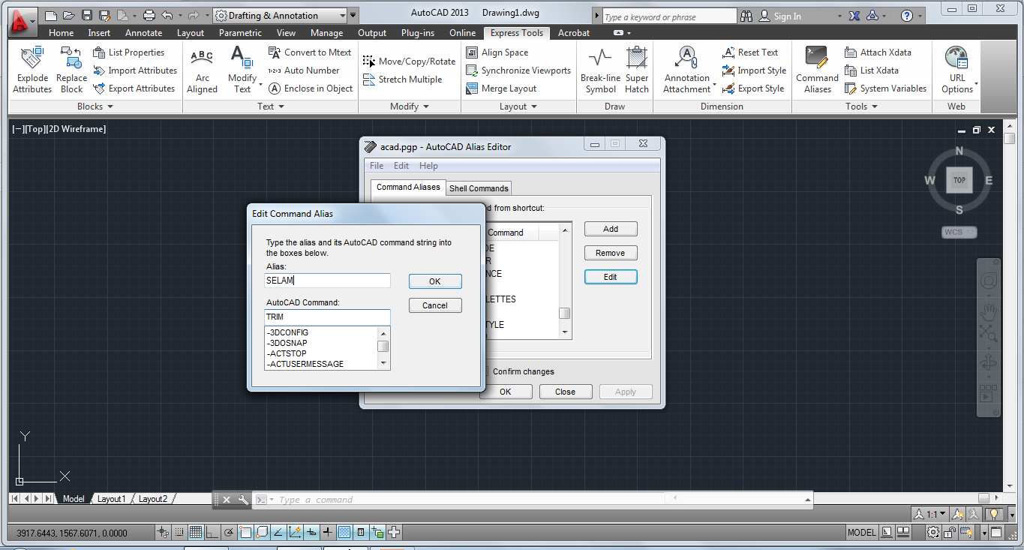1024x550 pixels.
Task: Launch the Arc Aligned text tool
Action: [x=203, y=70]
